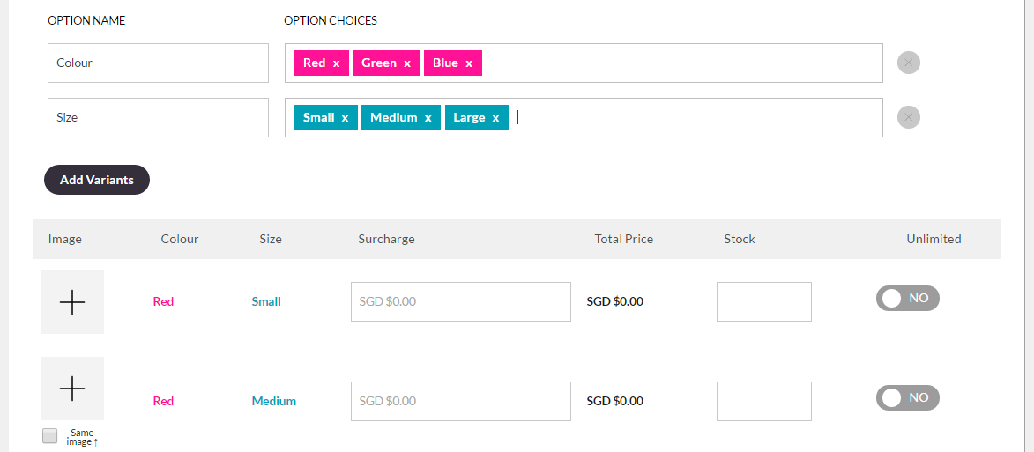Delete the Green colour tag
Image resolution: width=1034 pixels, height=452 pixels.
[x=407, y=63]
